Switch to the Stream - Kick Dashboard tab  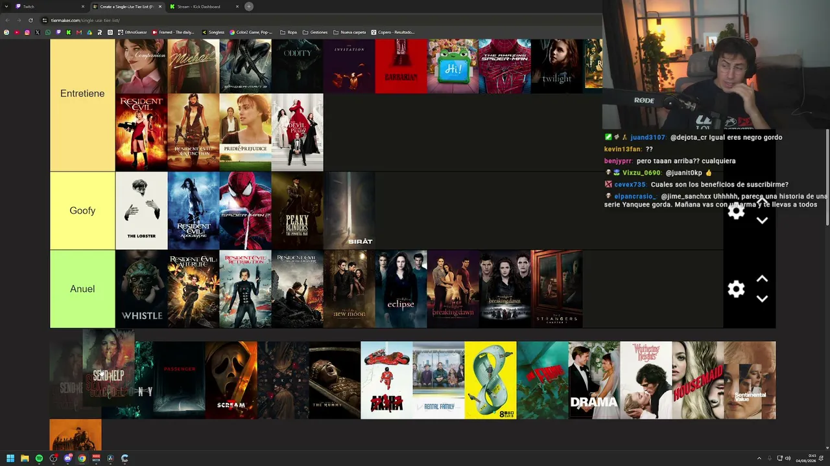(x=204, y=6)
